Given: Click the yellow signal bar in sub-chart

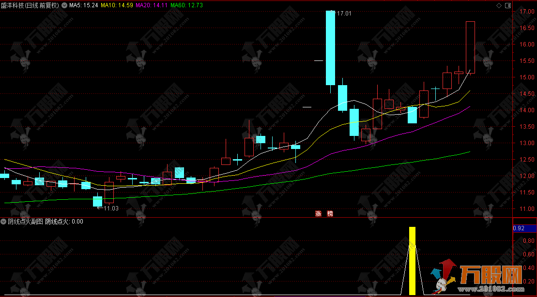Looking at the screenshot, I should (413, 261).
